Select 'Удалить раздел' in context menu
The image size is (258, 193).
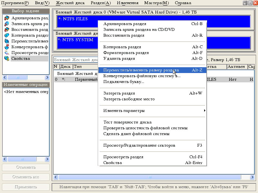point(119,59)
